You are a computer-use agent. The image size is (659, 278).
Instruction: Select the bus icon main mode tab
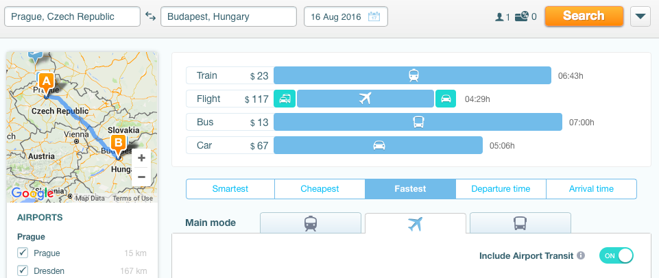520,223
